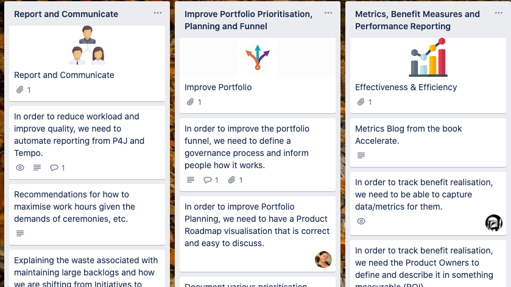
Task: Click member avatar on capture data/metrics card
Action: 493,223
